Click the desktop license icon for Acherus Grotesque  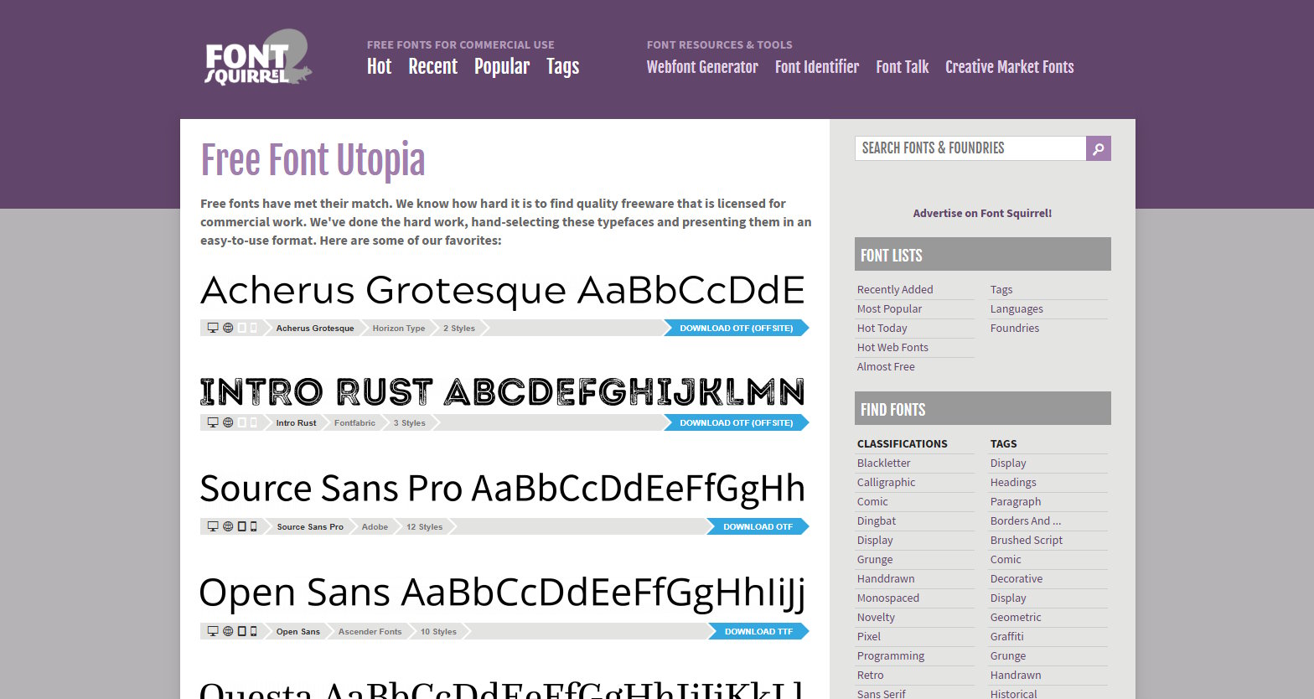(213, 328)
